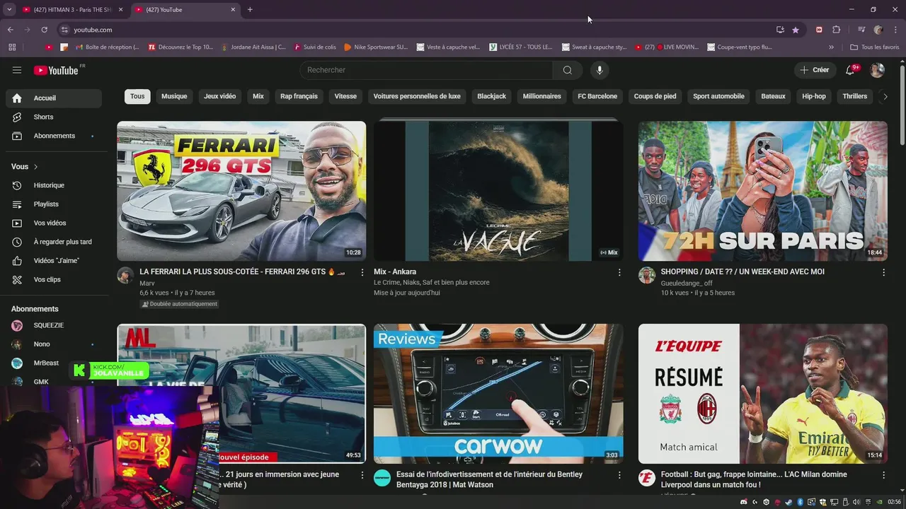Viewport: 906px width, 509px height.
Task: Open options menu for Shopping / Date video
Action: pyautogui.click(x=883, y=272)
